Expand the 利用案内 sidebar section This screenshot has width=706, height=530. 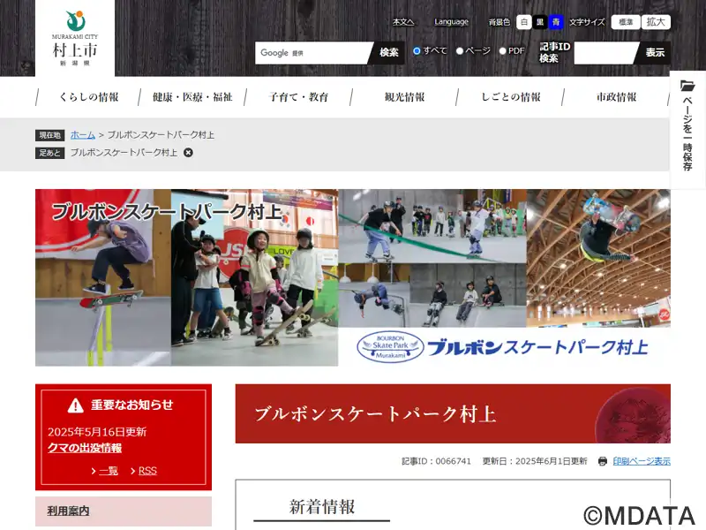[124, 511]
